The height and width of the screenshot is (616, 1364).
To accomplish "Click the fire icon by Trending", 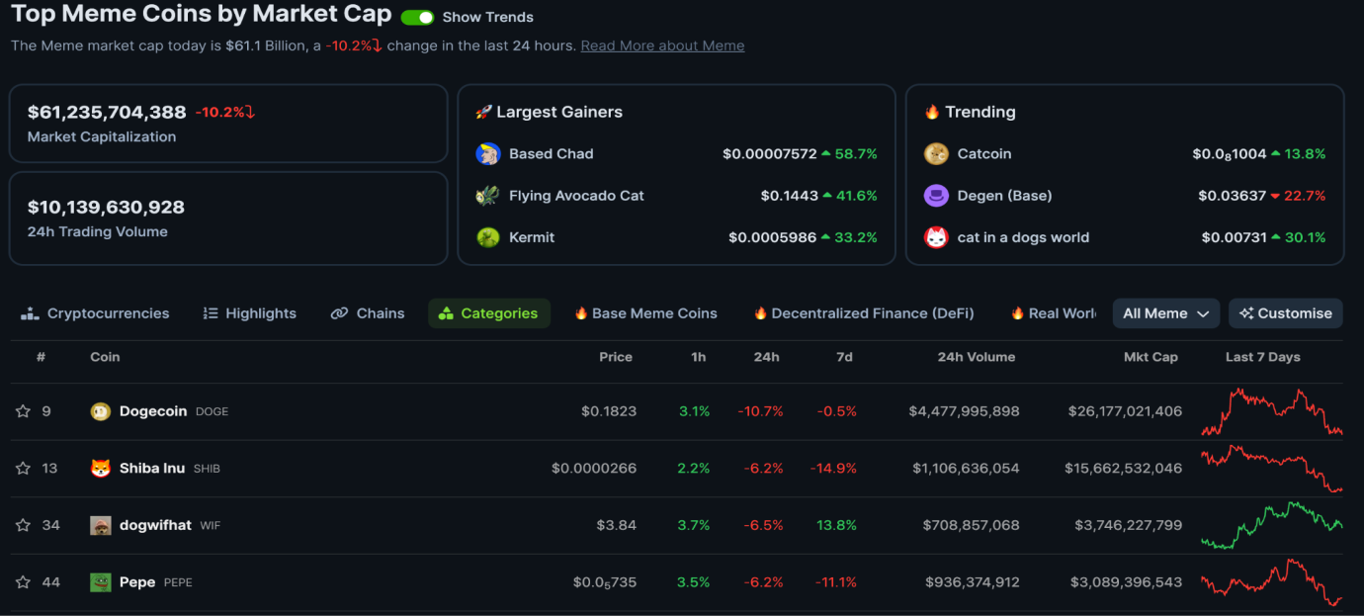I will click(931, 112).
